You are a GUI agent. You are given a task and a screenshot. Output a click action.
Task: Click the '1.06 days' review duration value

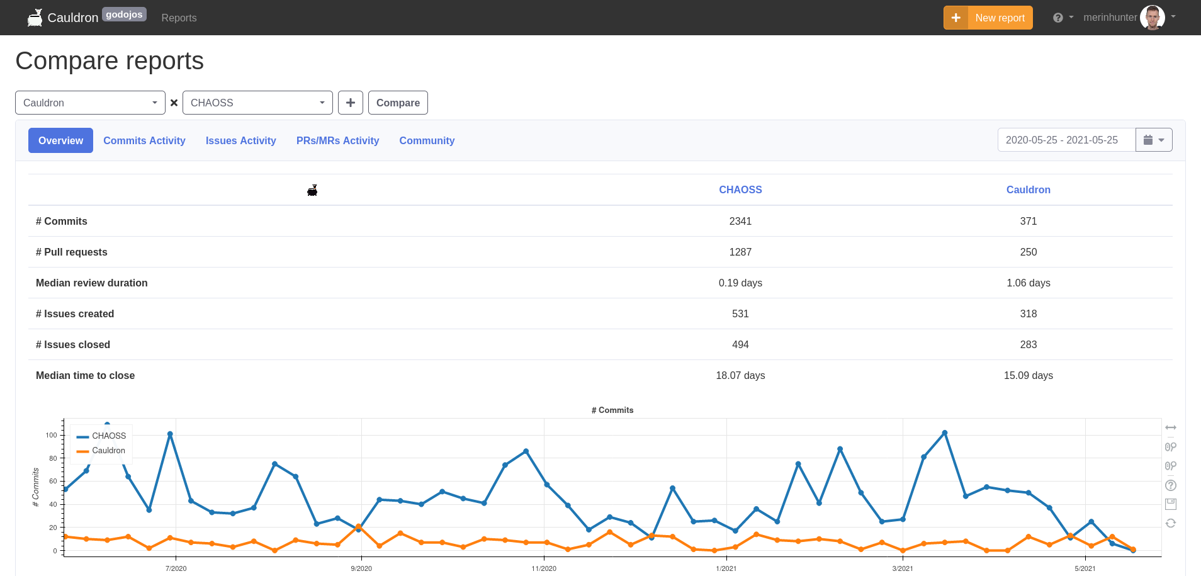pos(1029,283)
